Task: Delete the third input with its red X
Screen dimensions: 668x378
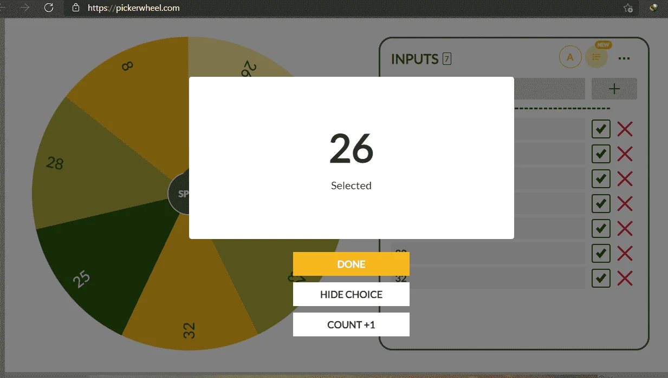Action: click(625, 179)
